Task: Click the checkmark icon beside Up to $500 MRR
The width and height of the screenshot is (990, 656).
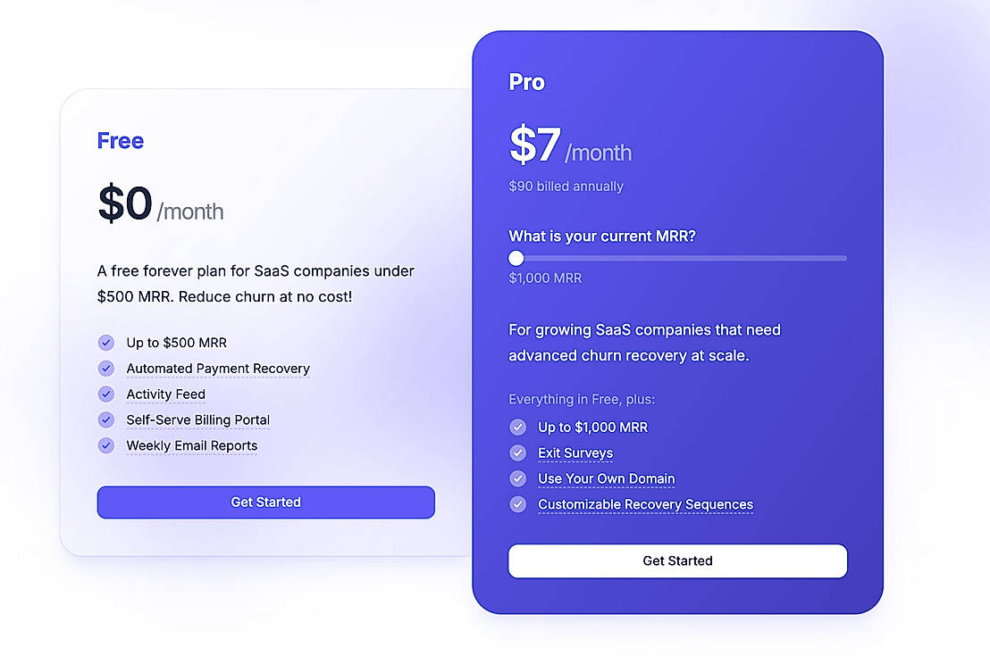Action: coord(106,342)
